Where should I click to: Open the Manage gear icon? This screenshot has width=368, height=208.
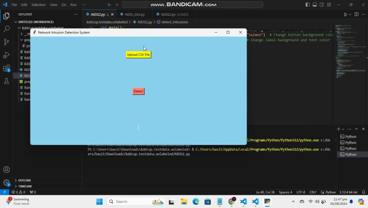pyautogui.click(x=6, y=182)
